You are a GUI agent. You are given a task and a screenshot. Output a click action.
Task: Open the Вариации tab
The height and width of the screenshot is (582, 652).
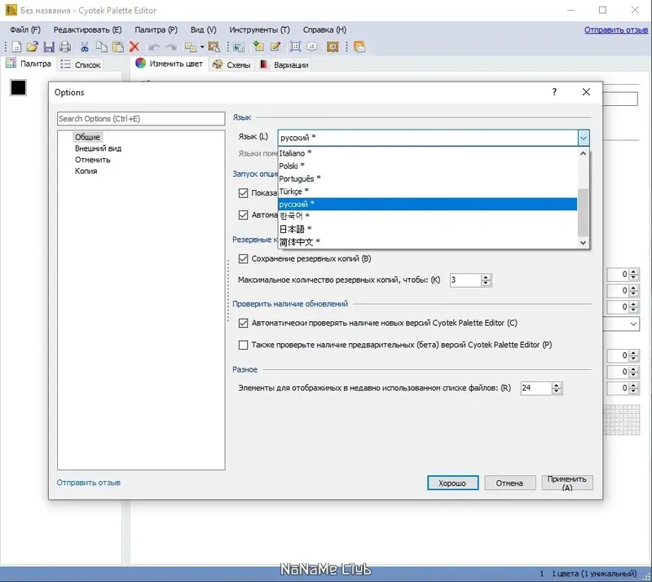coord(284,65)
